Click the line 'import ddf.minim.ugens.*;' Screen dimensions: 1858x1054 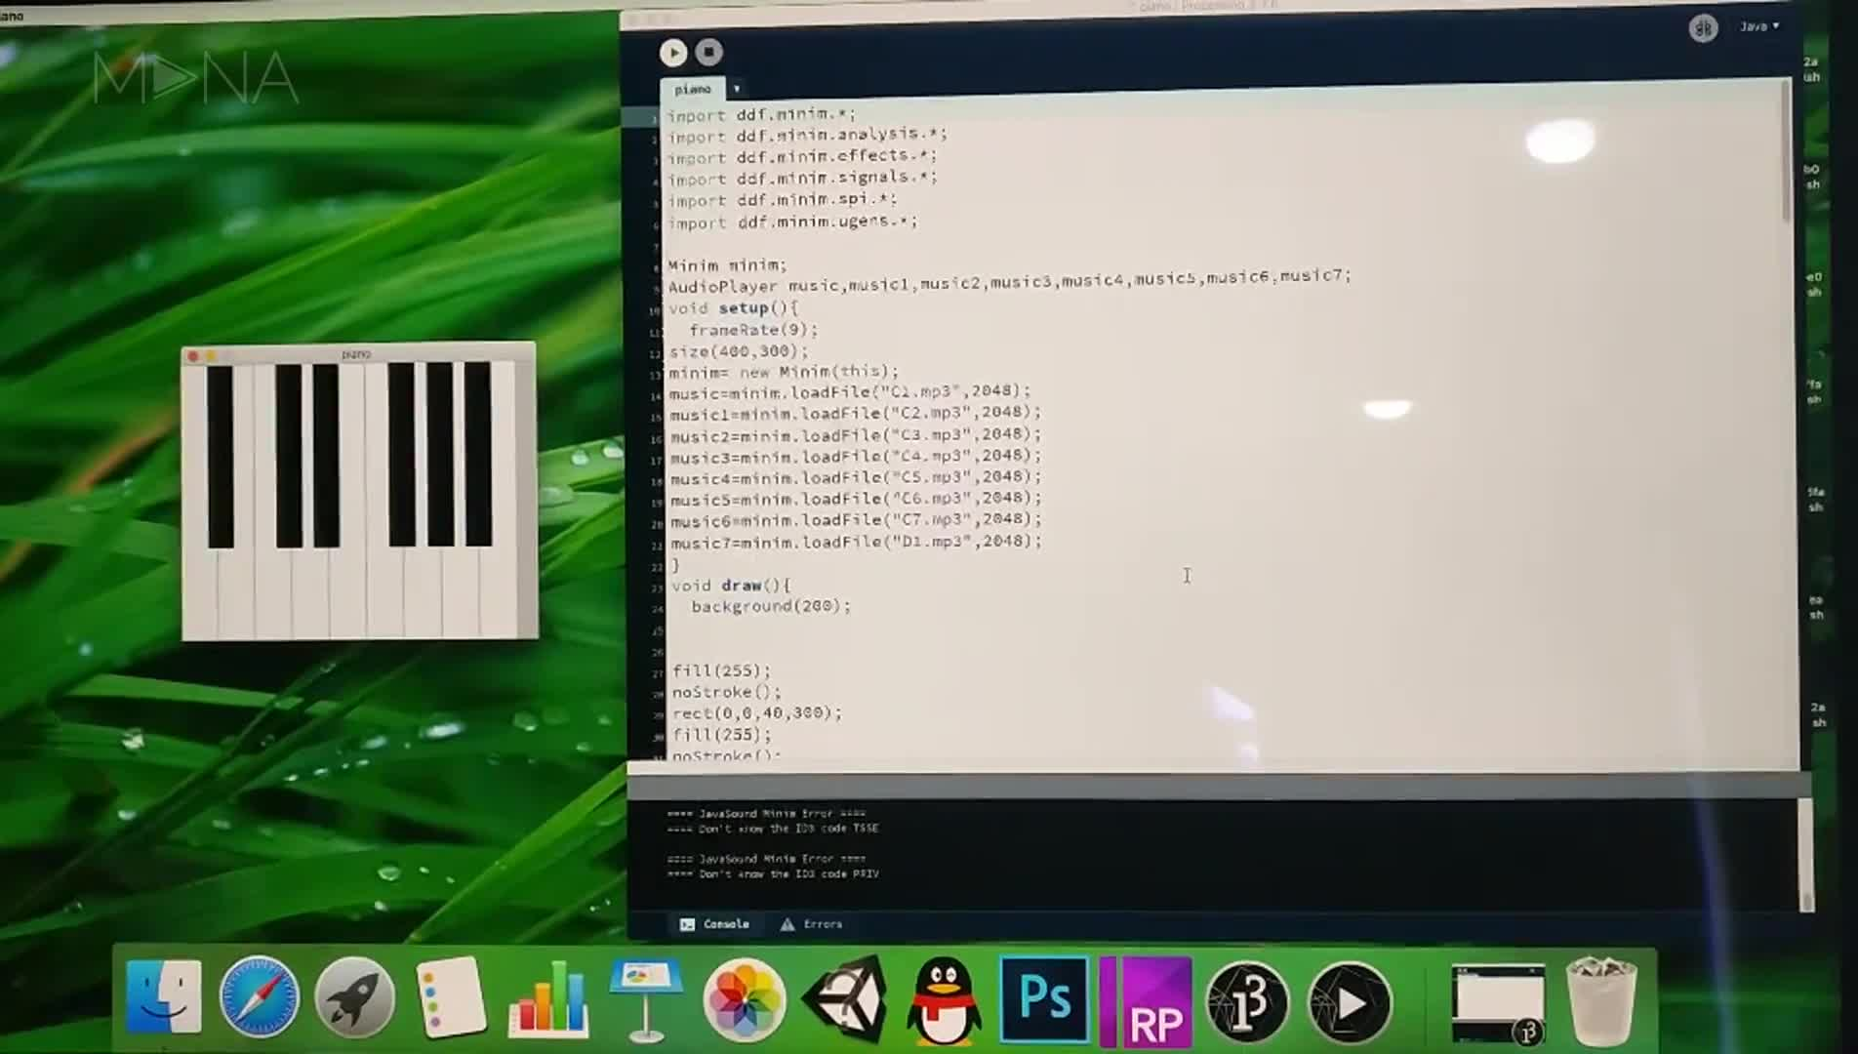(x=793, y=222)
